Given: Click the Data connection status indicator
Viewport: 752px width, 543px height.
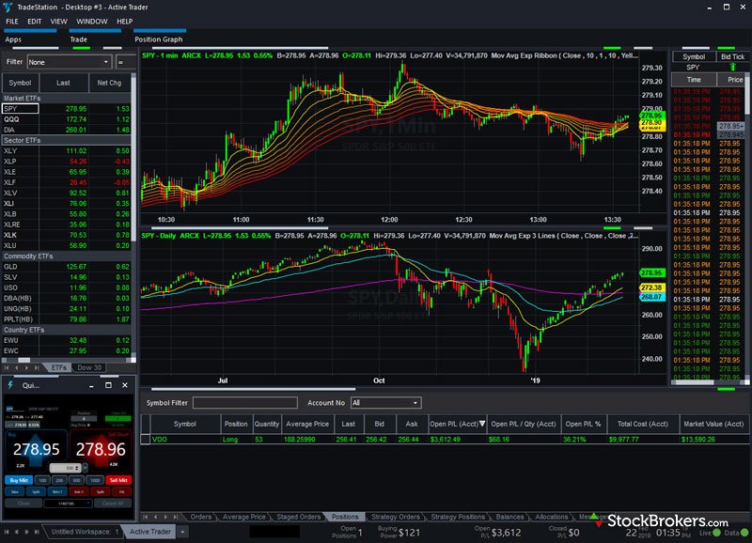Looking at the screenshot, I should tap(744, 533).
